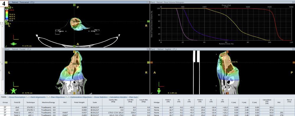Select the Field 1 ID cell
The width and height of the screenshot is (295, 116).
[x=17, y=115]
